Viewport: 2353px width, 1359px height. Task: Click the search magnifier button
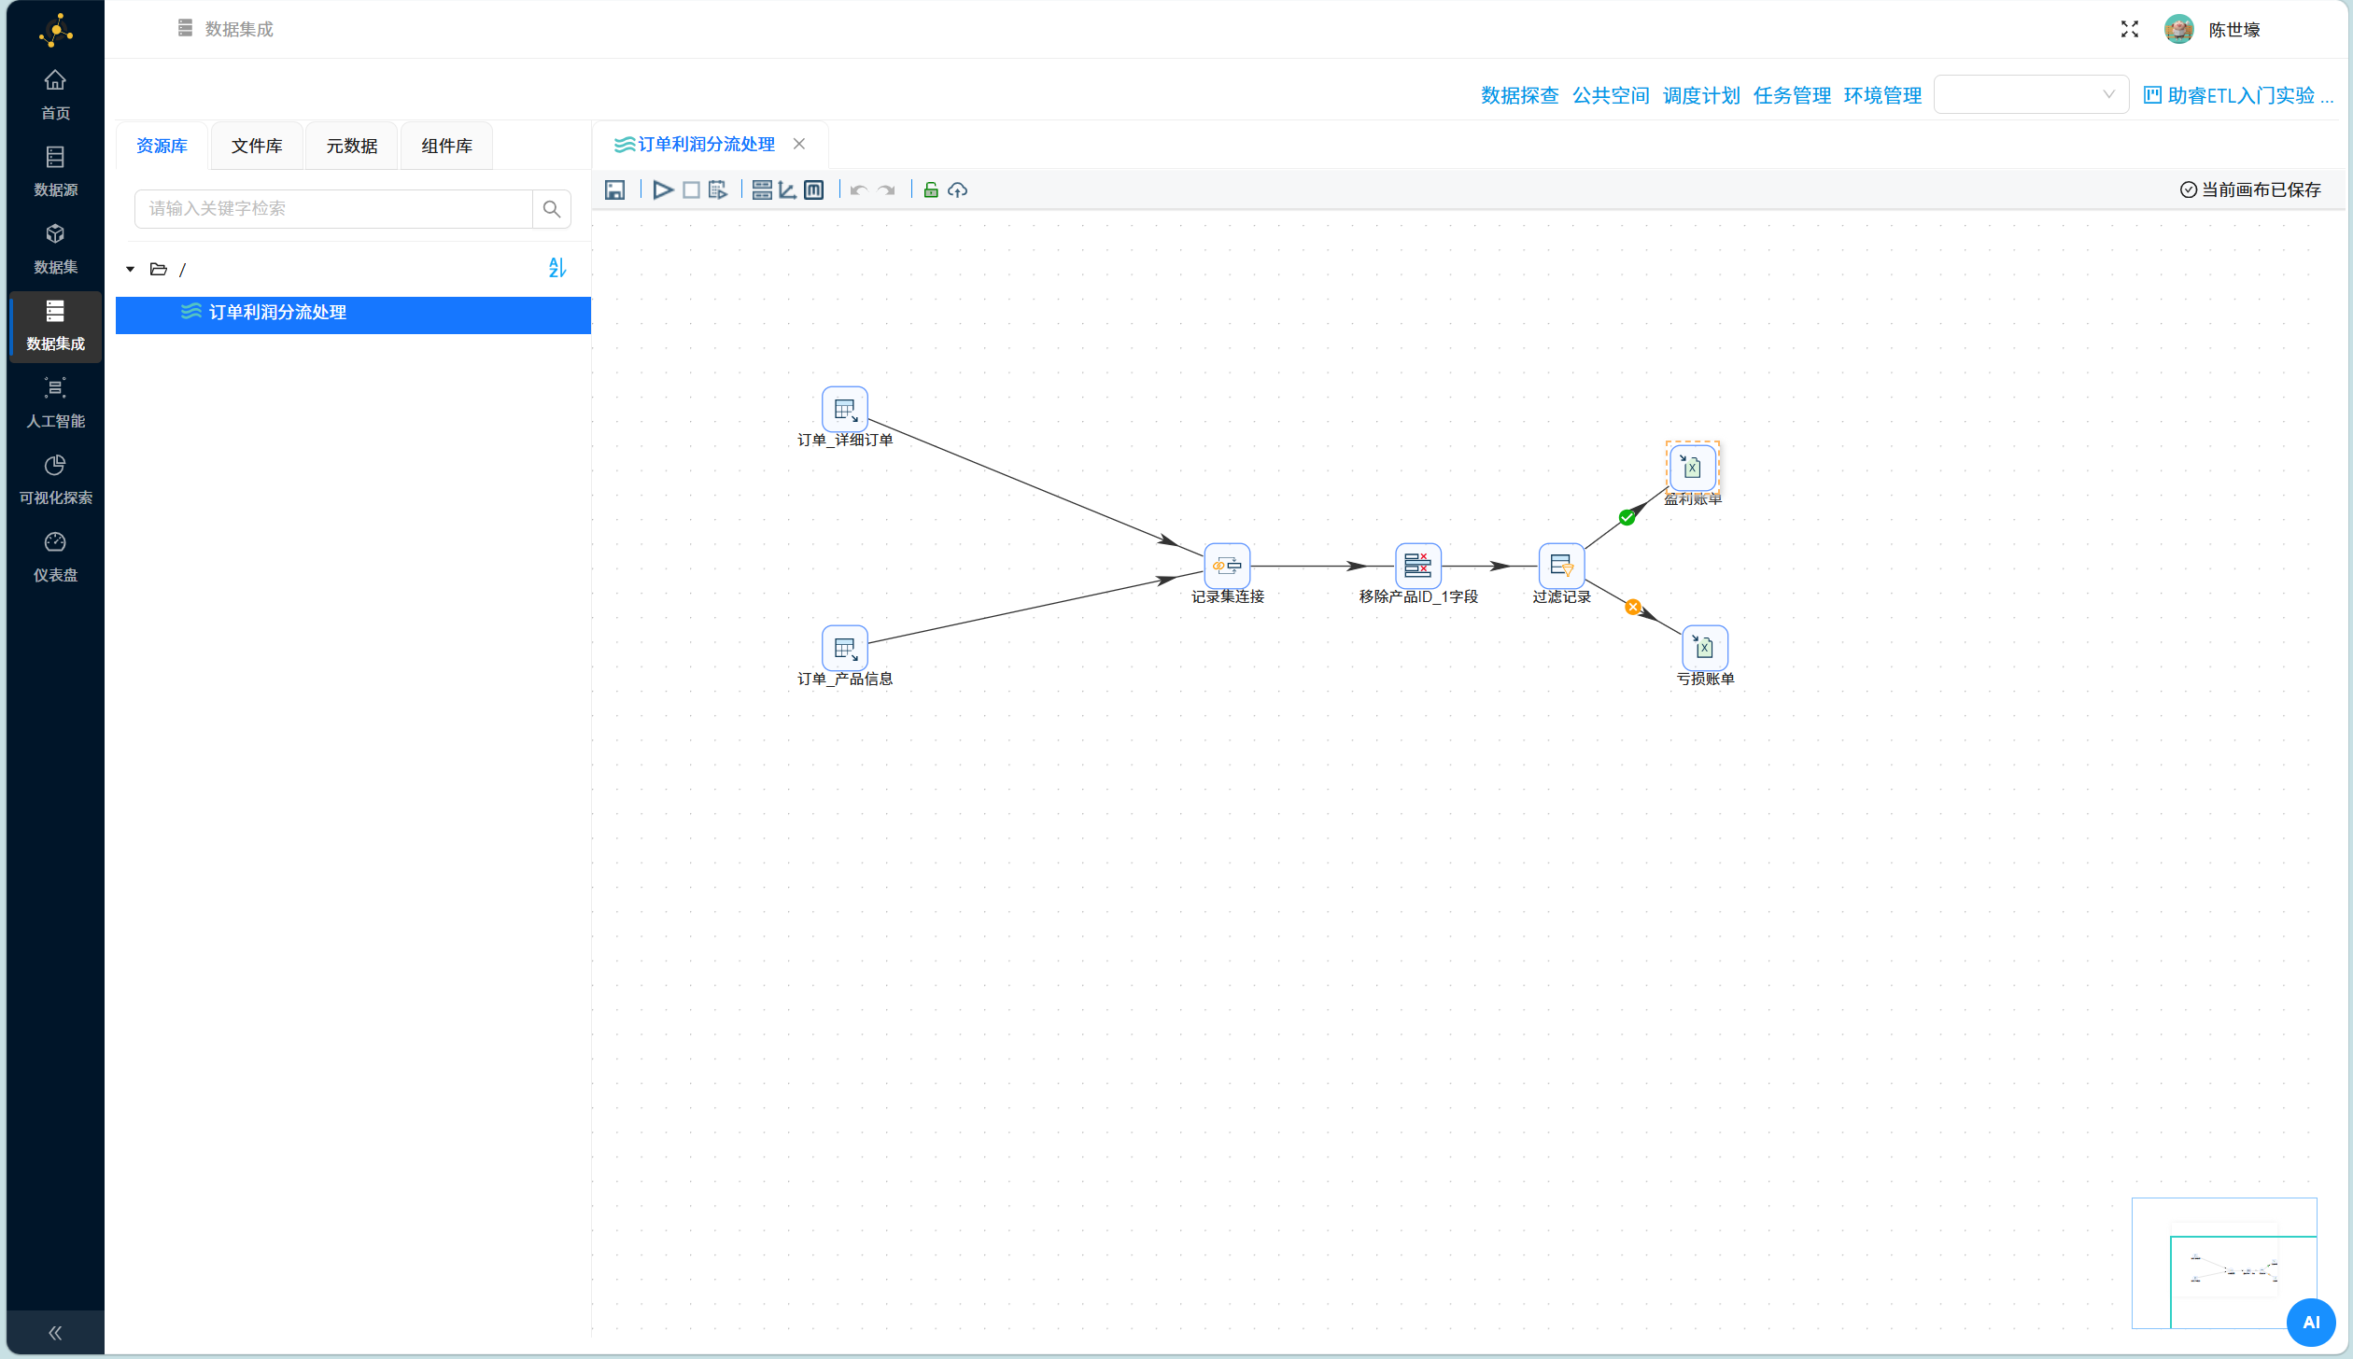click(x=552, y=209)
